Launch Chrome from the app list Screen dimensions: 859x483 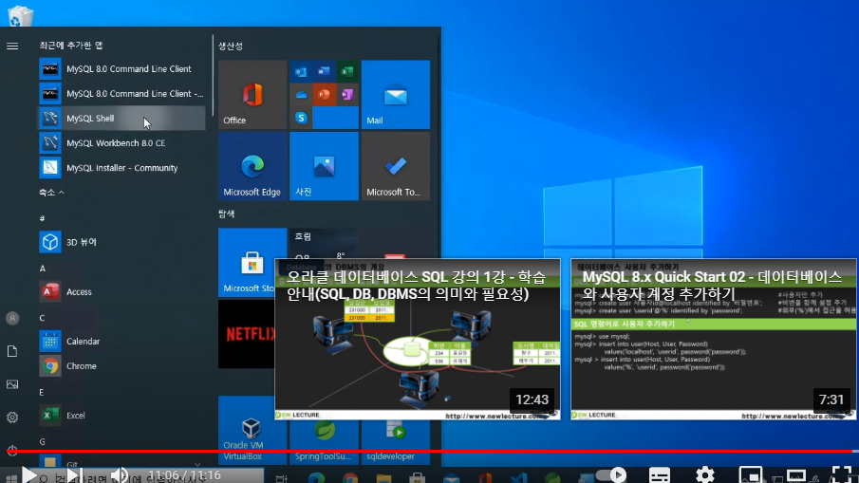point(121,366)
